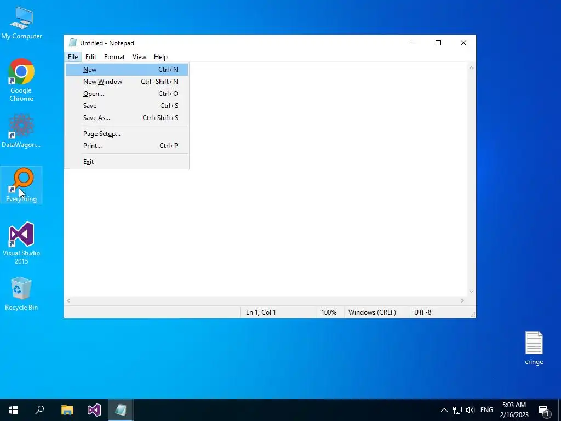Viewport: 561px width, 421px height.
Task: Click the Ln 1, Col 1 status text
Action: pos(261,312)
